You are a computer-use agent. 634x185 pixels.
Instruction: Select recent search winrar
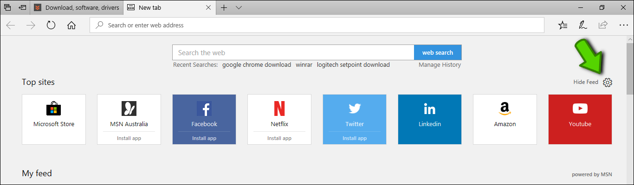(x=304, y=64)
